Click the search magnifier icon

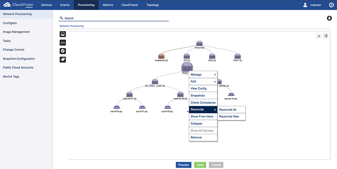61,18
